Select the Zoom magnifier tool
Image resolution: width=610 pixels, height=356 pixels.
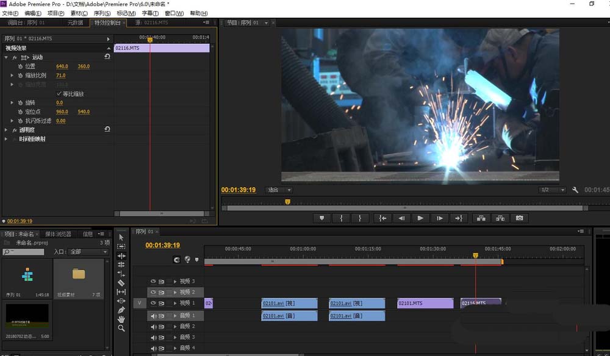(121, 329)
